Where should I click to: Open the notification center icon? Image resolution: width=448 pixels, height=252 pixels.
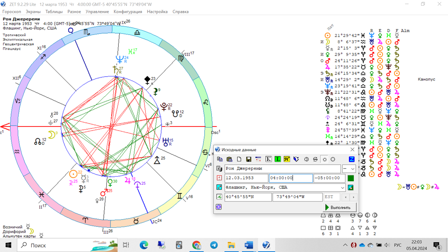pyautogui.click(x=438, y=245)
